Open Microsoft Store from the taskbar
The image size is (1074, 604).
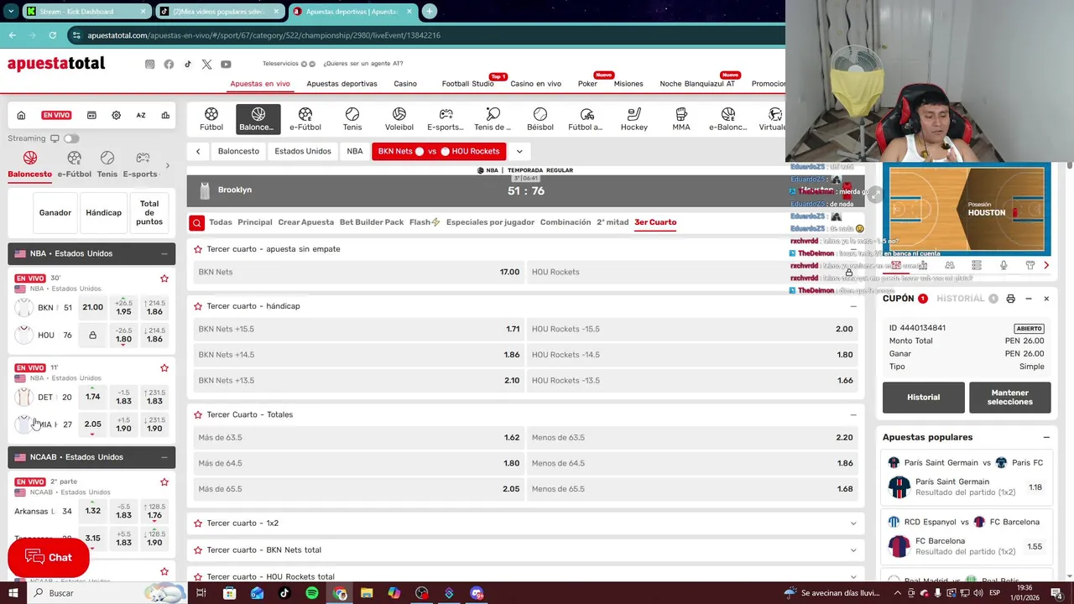click(229, 593)
